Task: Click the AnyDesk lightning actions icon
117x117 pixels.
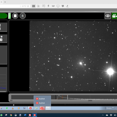Action: 48,6
